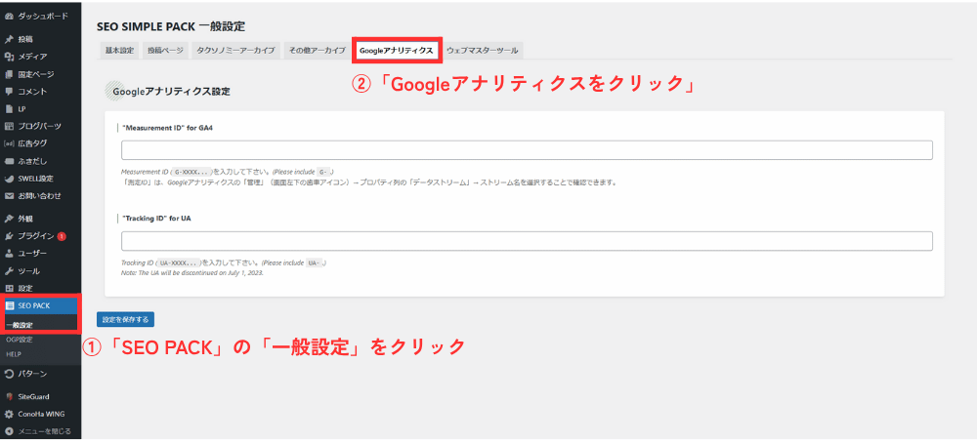Click the "Measurement ID" for GA4 label
The width and height of the screenshot is (977, 443).
[169, 128]
